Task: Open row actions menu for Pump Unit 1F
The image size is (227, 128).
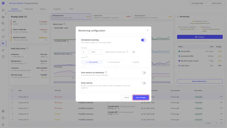Action: click(x=221, y=108)
